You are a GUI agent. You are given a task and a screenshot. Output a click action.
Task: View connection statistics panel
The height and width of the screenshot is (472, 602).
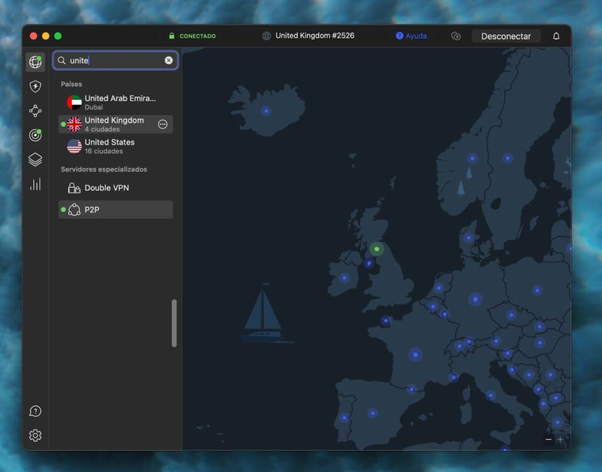(x=35, y=184)
